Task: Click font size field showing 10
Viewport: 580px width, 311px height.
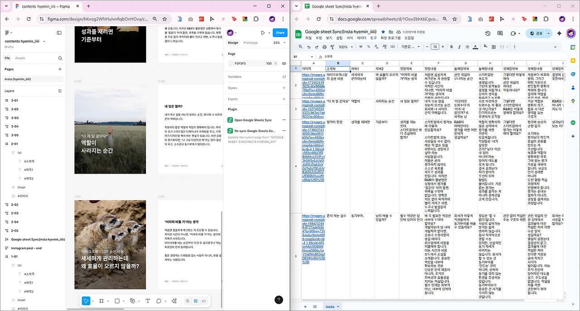Action: (435, 47)
